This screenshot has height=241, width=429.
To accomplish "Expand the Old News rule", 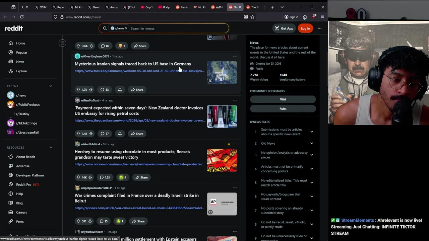I will [x=311, y=143].
